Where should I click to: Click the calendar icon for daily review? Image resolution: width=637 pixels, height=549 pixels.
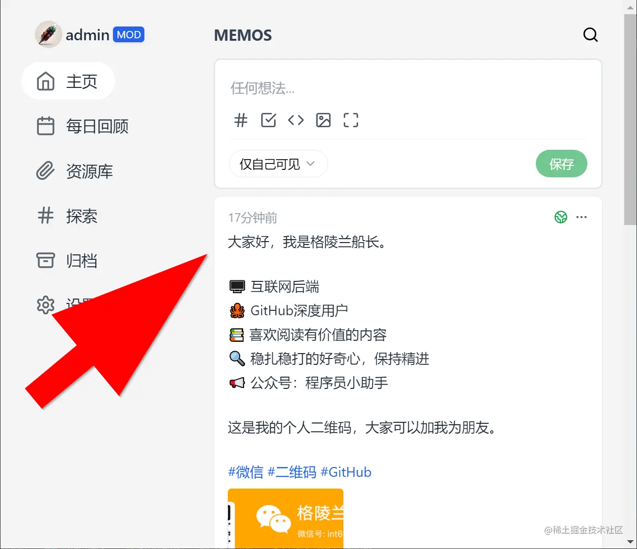(x=46, y=126)
